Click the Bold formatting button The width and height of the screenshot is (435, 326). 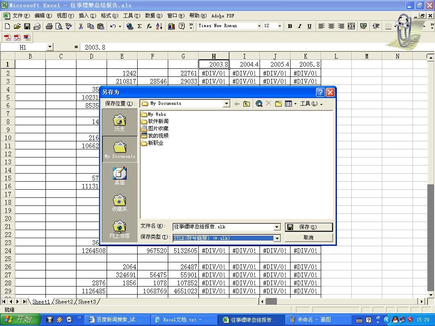[x=290, y=26]
